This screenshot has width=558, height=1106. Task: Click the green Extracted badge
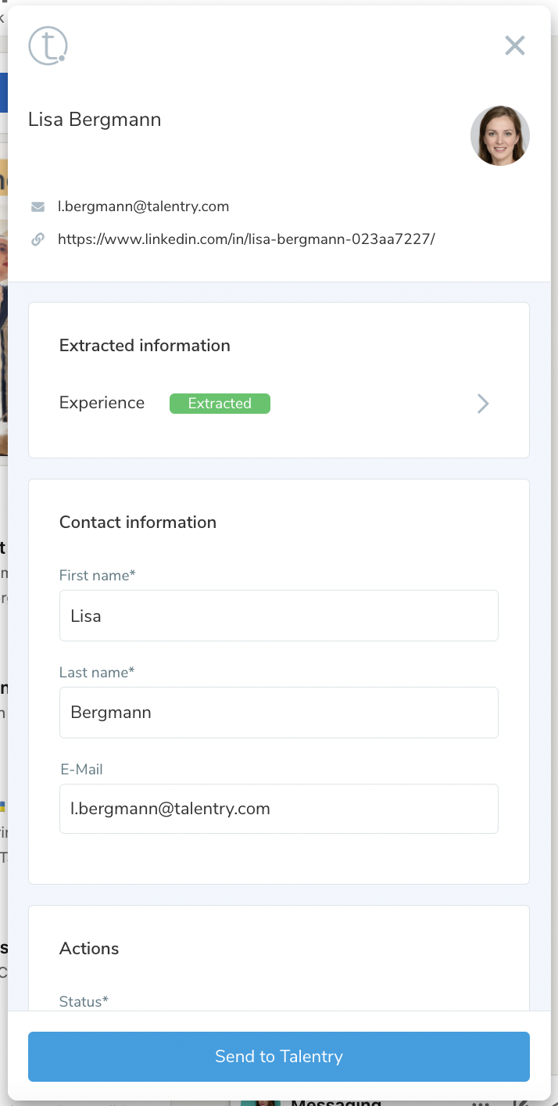click(220, 404)
